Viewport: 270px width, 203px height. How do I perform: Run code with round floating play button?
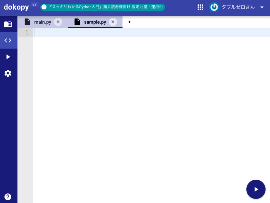[x=256, y=189]
